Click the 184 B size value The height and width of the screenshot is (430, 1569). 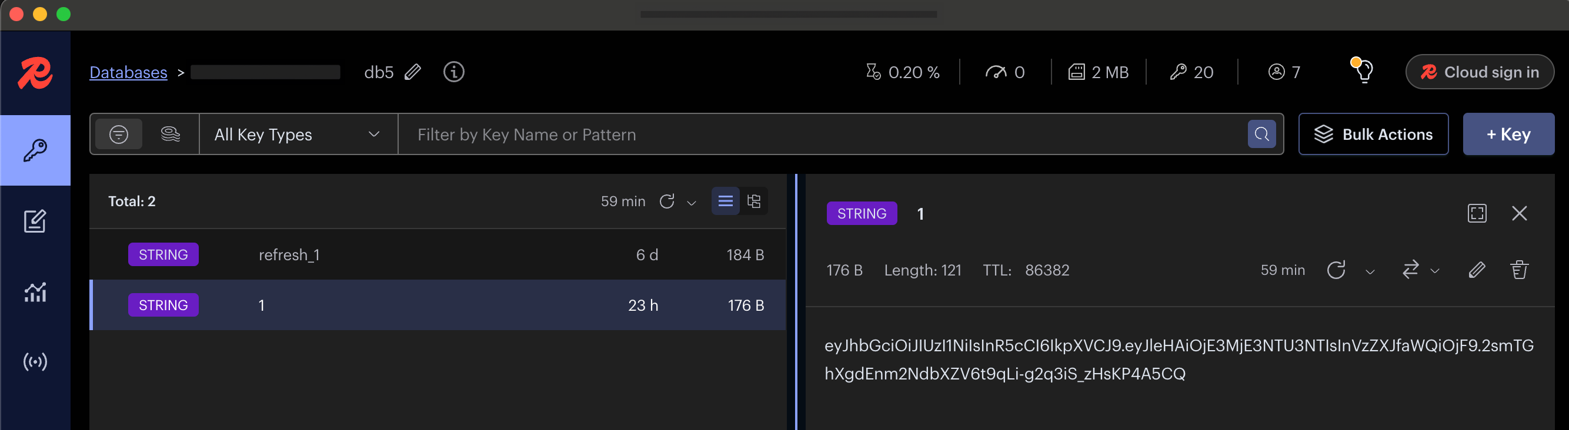click(745, 255)
